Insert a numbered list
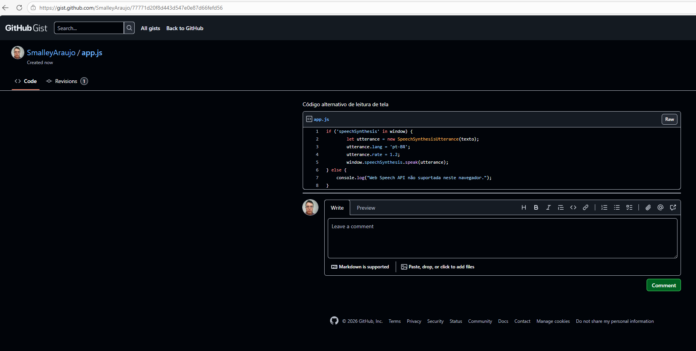 (605, 208)
